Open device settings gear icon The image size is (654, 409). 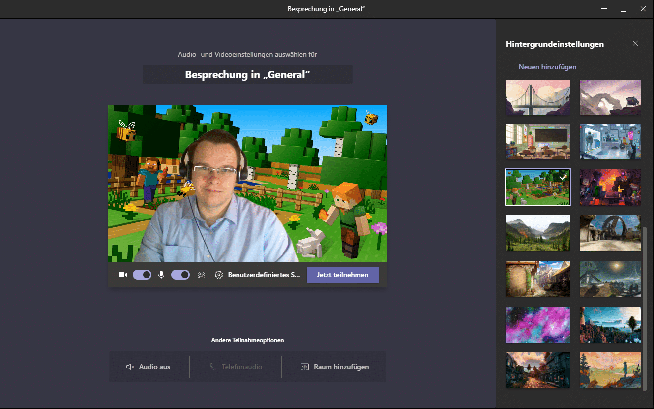point(219,275)
